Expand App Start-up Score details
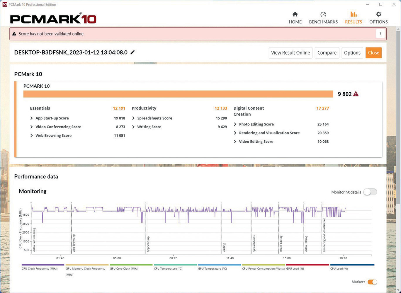401x293 pixels. click(32, 118)
